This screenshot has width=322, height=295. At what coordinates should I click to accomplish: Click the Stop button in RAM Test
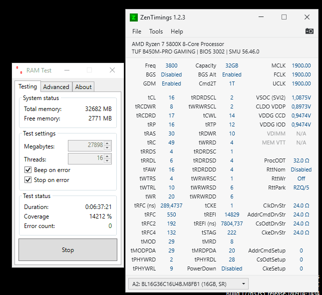click(x=68, y=249)
